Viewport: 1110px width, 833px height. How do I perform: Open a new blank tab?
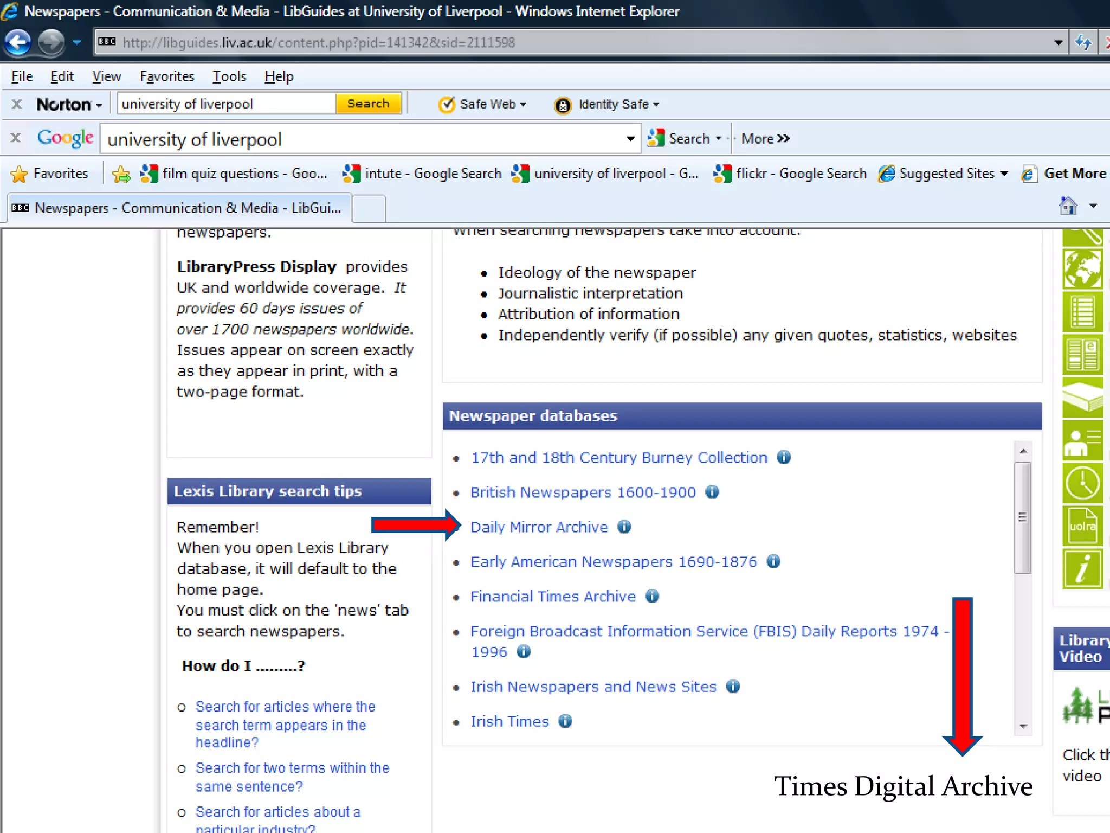pos(369,209)
